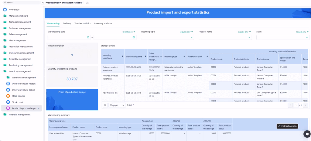This screenshot has width=311, height=141.
Task: Click the Exit full screen button
Action: [287, 126]
